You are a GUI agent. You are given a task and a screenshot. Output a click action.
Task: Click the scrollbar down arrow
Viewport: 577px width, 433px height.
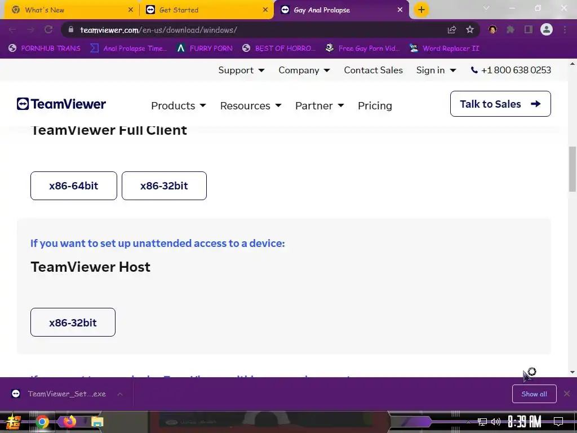[x=572, y=372]
